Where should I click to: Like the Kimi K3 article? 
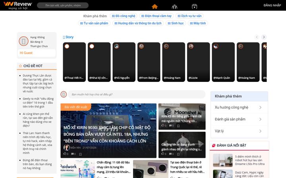tap(164, 125)
